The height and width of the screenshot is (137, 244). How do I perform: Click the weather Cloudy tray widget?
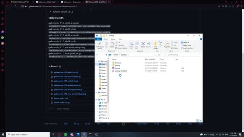(207, 134)
